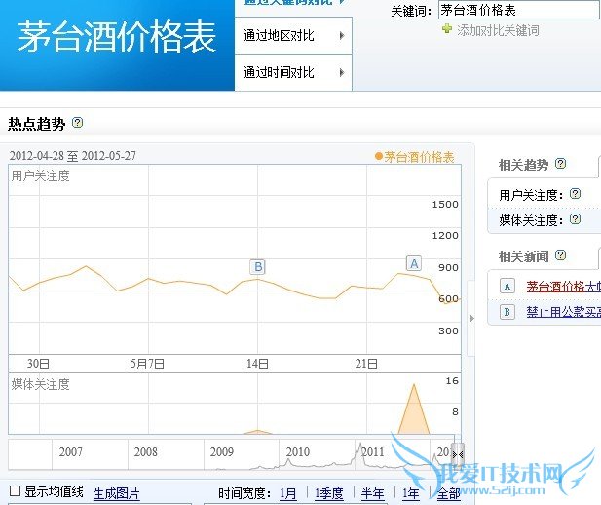The width and height of the screenshot is (601, 505).
Task: Click the 生成图片 link
Action: click(116, 493)
